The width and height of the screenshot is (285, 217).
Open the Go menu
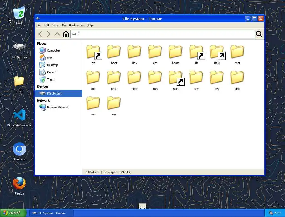pyautogui.click(x=64, y=25)
